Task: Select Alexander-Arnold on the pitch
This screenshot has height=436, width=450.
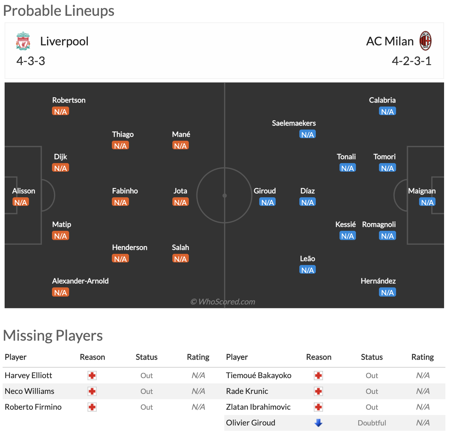Action: [80, 281]
